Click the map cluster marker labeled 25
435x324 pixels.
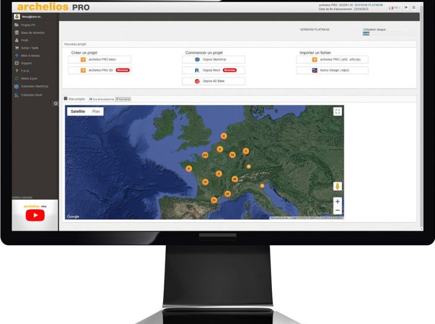pos(228,194)
